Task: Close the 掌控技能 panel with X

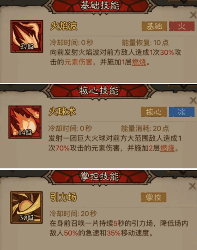Action: tap(193, 186)
